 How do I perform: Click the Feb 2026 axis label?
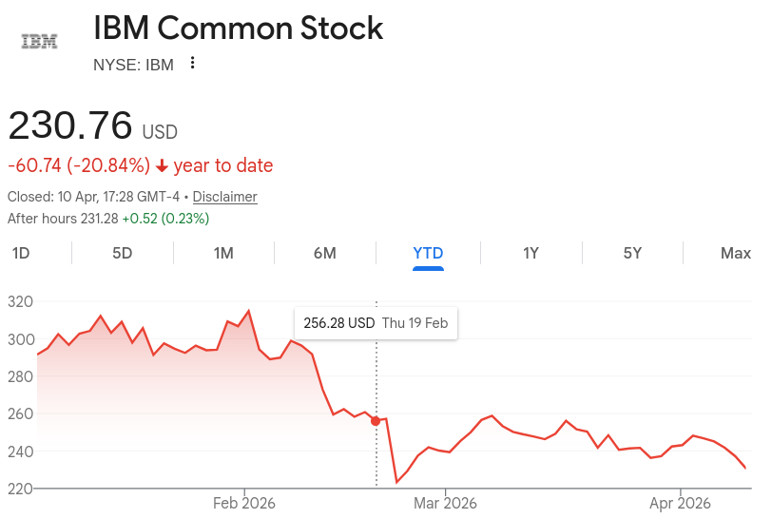[x=244, y=502]
